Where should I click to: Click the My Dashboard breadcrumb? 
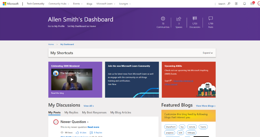point(67,44)
